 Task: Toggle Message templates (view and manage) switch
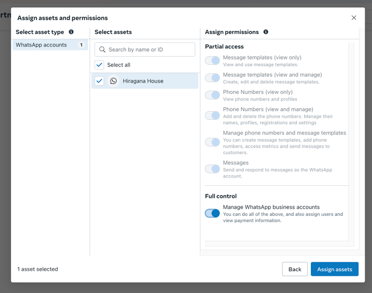coord(212,78)
